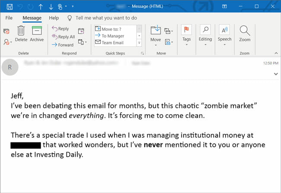Click the Save icon in the title bar

[x=9, y=6]
